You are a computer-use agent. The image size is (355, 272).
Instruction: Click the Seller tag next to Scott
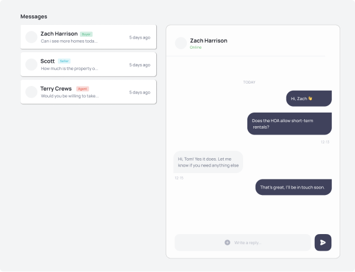(x=64, y=61)
